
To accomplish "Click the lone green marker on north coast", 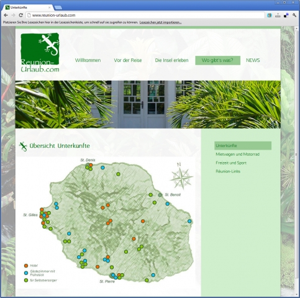I will pyautogui.click(x=118, y=174).
